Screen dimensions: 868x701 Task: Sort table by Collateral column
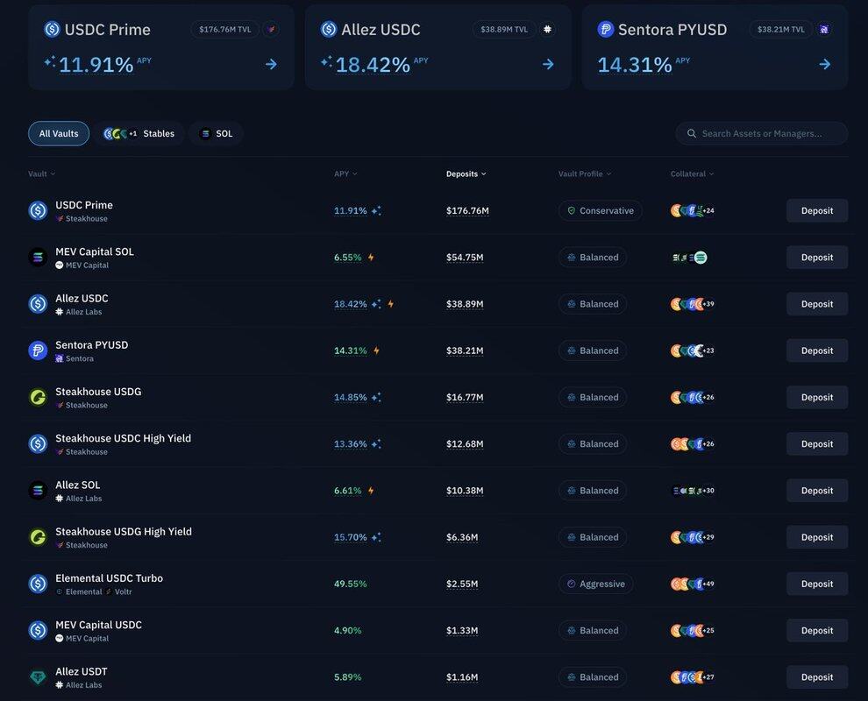[x=692, y=173]
